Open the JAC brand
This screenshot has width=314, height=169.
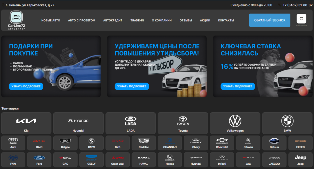pos(248,160)
